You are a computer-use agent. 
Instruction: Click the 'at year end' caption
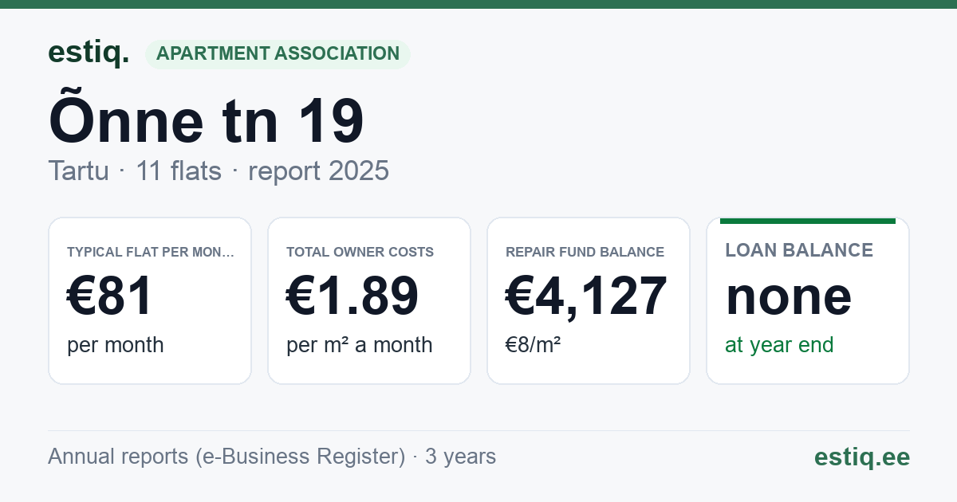[779, 345]
